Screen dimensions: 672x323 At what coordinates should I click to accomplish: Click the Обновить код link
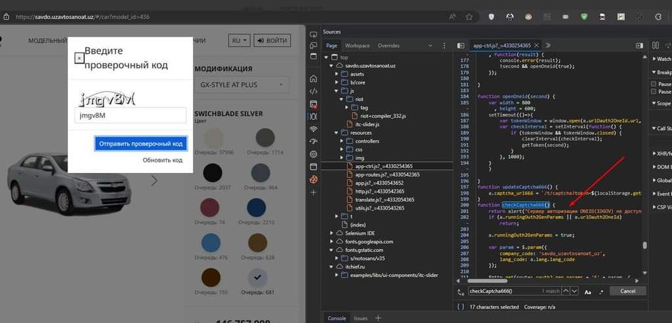[163, 161]
